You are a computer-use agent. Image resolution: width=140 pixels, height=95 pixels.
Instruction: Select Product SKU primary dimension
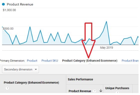(x=50, y=61)
